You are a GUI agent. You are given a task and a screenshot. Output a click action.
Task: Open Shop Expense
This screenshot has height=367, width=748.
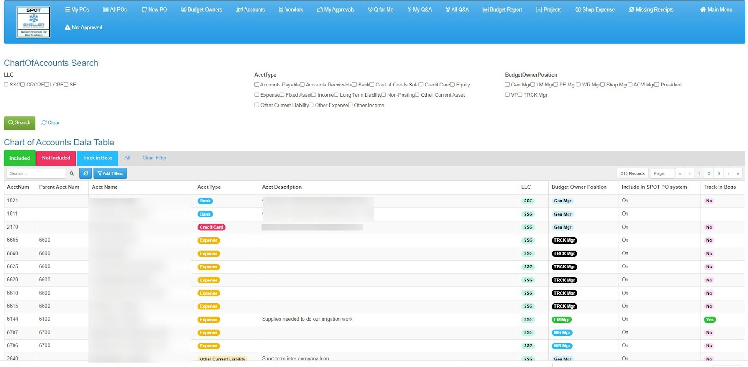click(x=595, y=10)
